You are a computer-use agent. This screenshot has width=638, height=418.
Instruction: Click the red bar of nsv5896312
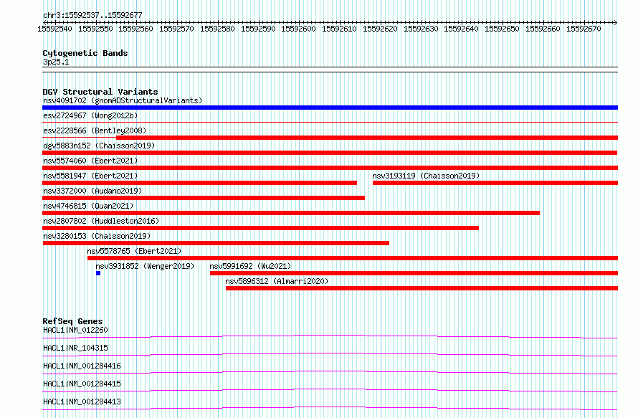coord(422,288)
